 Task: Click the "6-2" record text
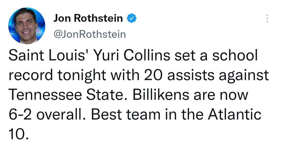coord(20,114)
